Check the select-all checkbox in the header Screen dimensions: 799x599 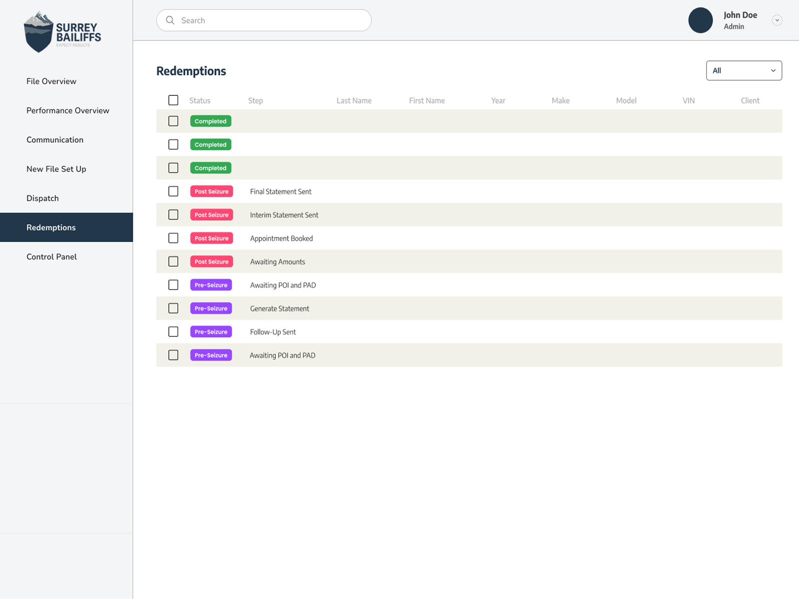point(173,100)
